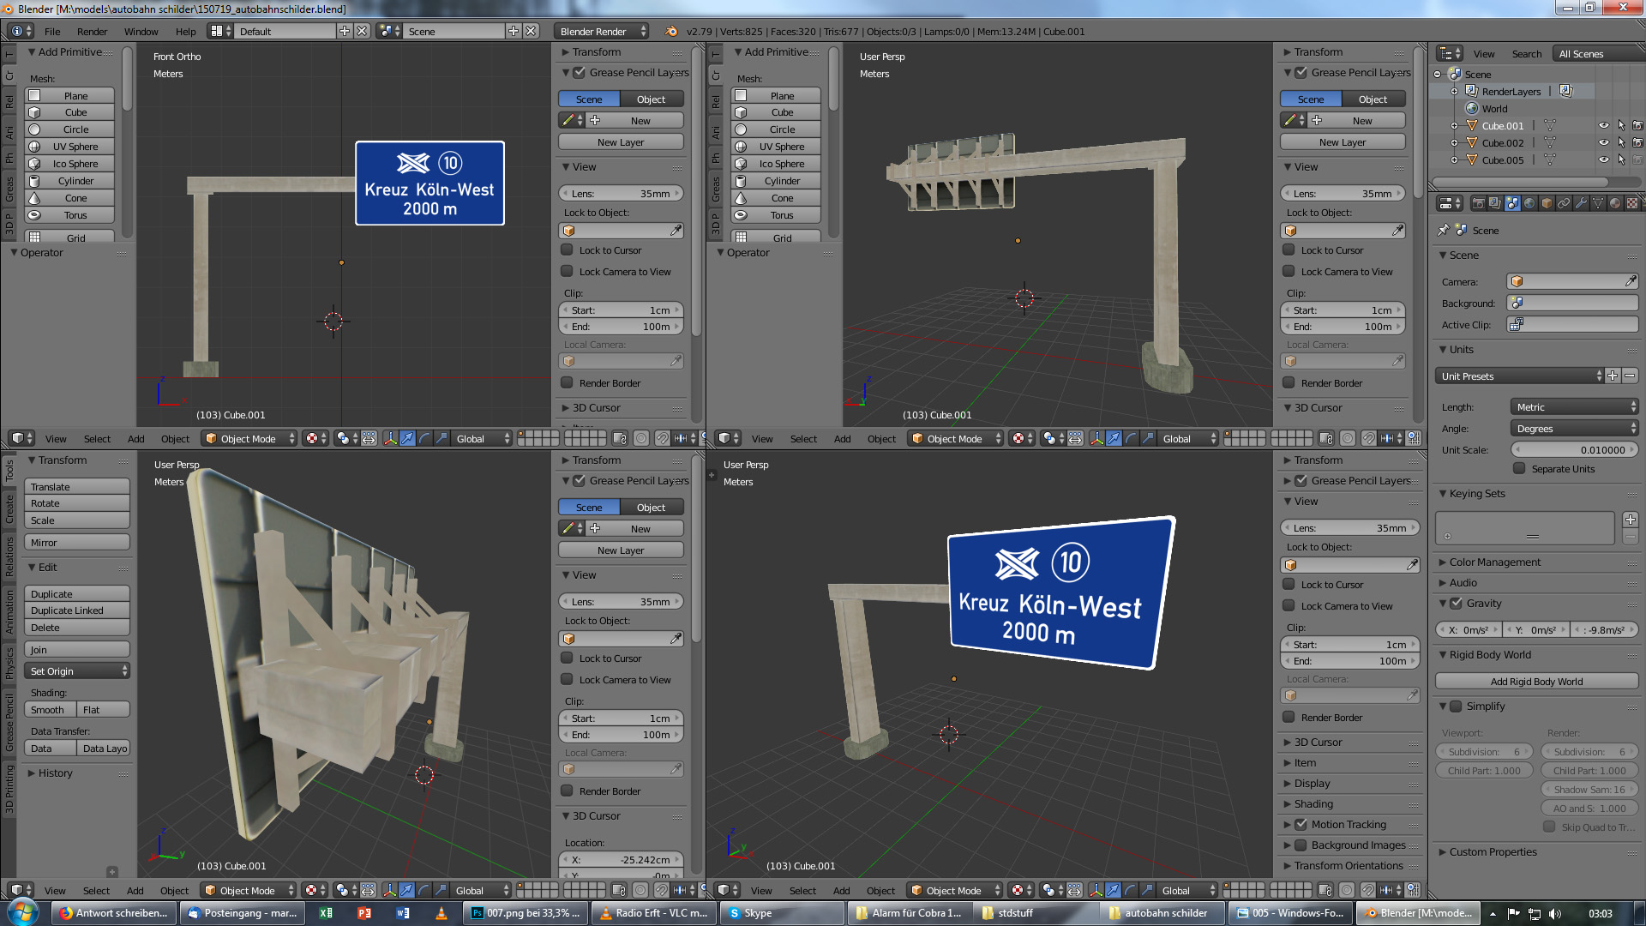Expand the Cube.005 tree node

point(1454,160)
